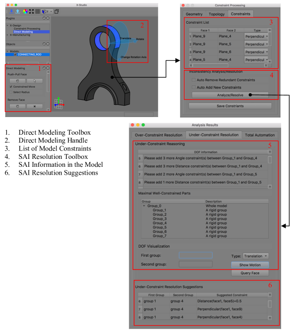Click the Analyze/Resolve button
Screen dimensions: 293x334
tap(230, 95)
